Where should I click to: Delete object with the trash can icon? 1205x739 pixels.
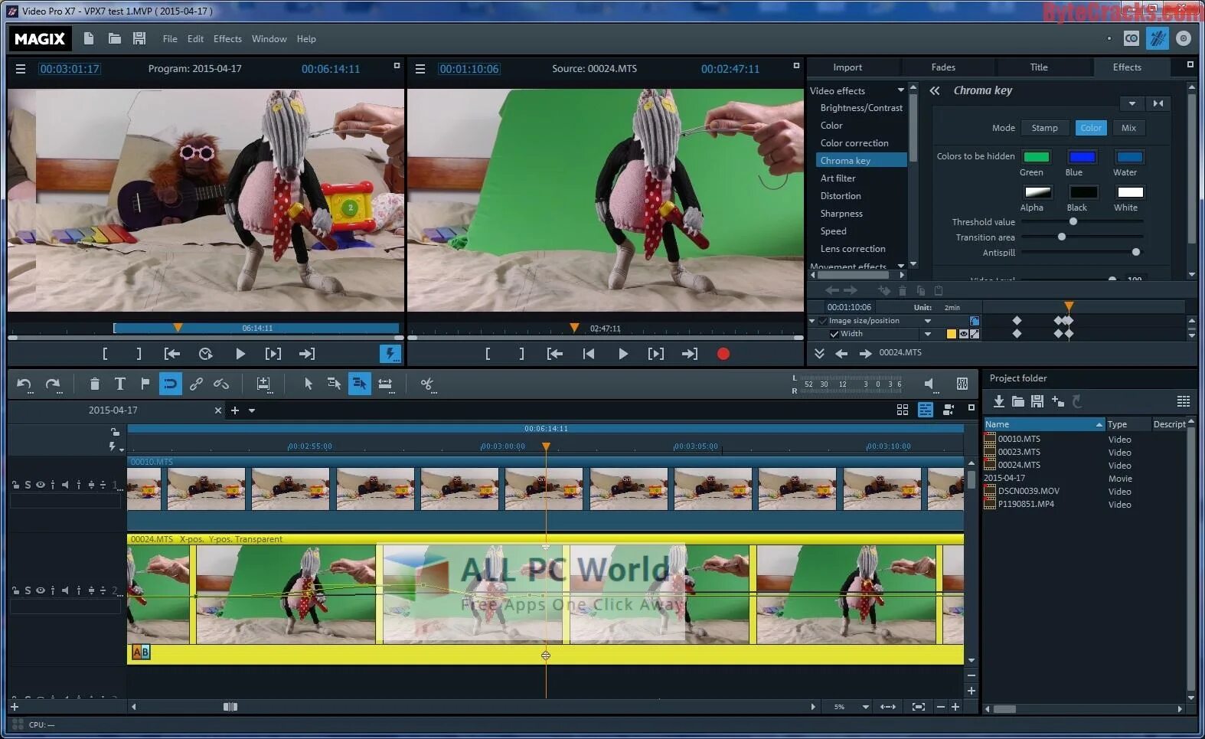[94, 384]
